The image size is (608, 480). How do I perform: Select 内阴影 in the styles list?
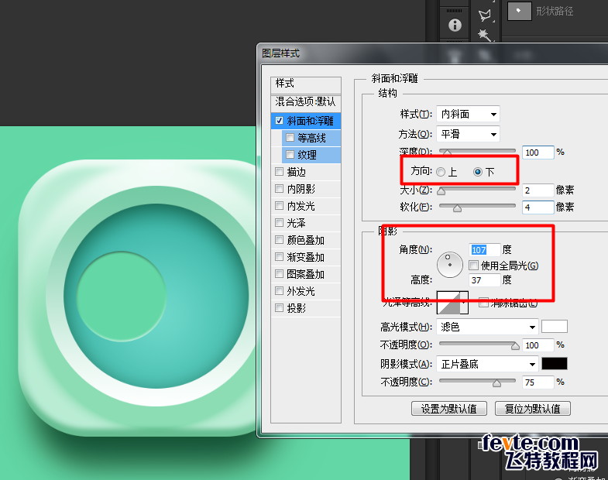tap(301, 189)
